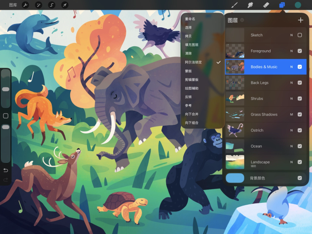
Task: Open the Actions wrench menu
Action: tap(25, 5)
